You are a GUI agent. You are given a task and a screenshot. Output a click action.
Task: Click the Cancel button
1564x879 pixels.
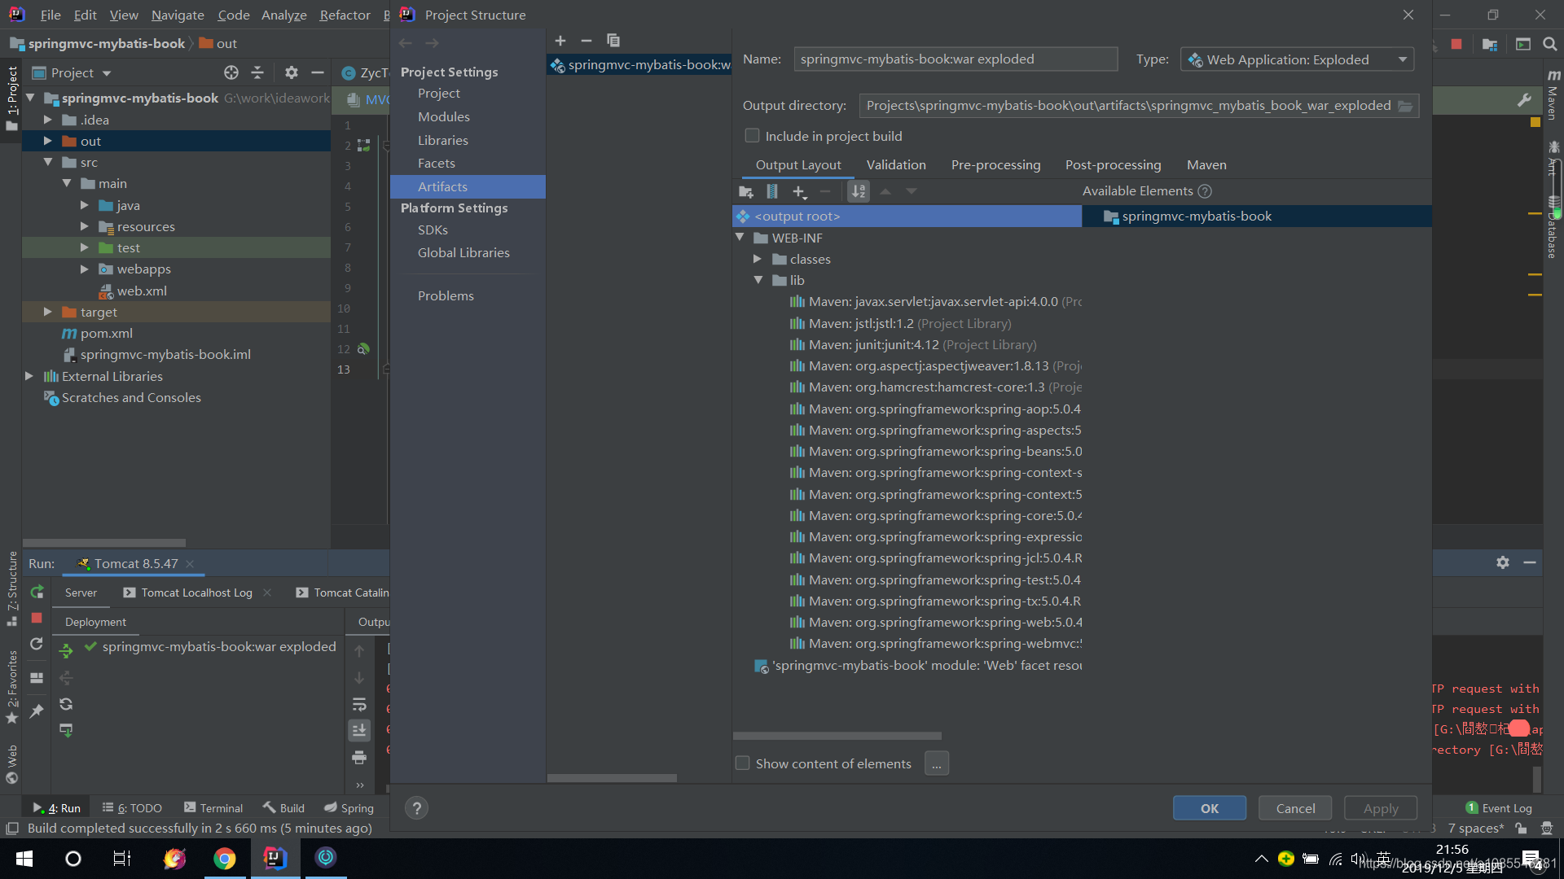(1295, 808)
